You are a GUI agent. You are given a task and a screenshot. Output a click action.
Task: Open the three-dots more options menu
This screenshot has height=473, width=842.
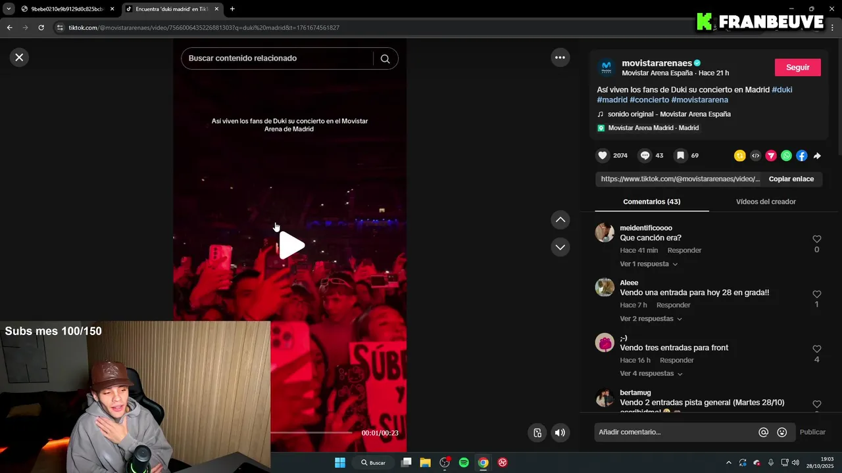coord(560,57)
